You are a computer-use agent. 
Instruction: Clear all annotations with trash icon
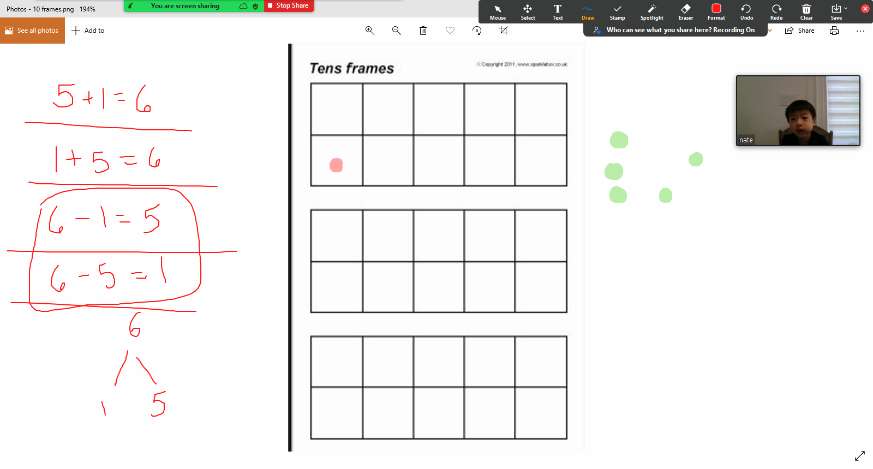click(x=806, y=11)
